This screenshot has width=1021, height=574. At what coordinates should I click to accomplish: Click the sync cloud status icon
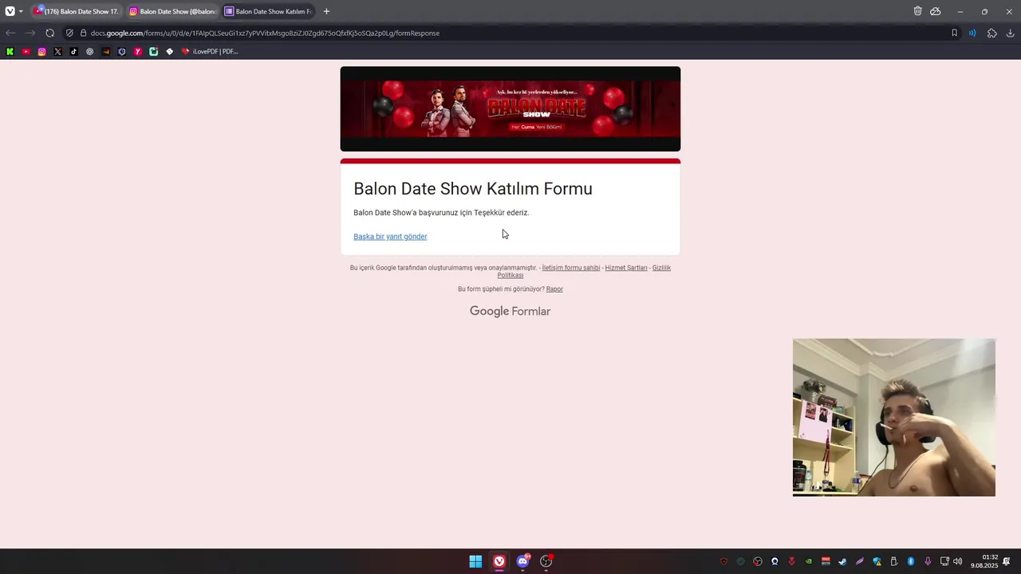(936, 11)
